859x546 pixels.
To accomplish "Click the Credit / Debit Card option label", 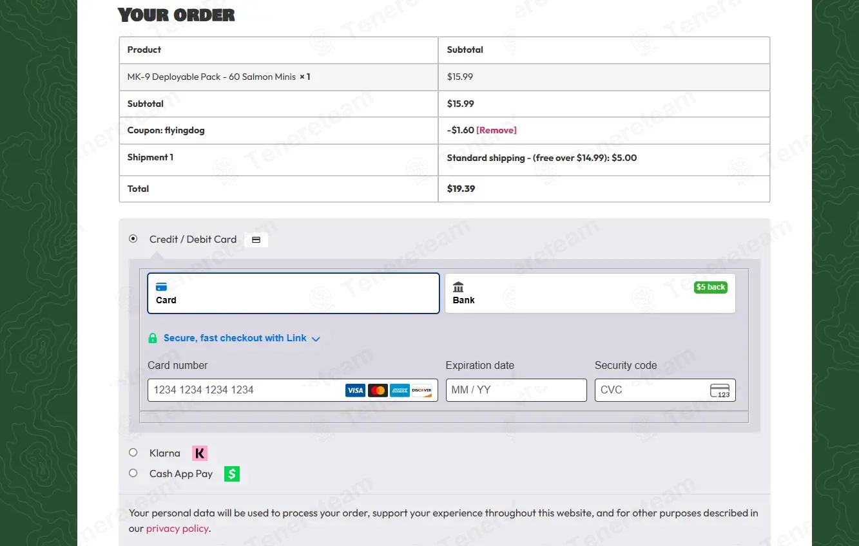I will (x=193, y=240).
